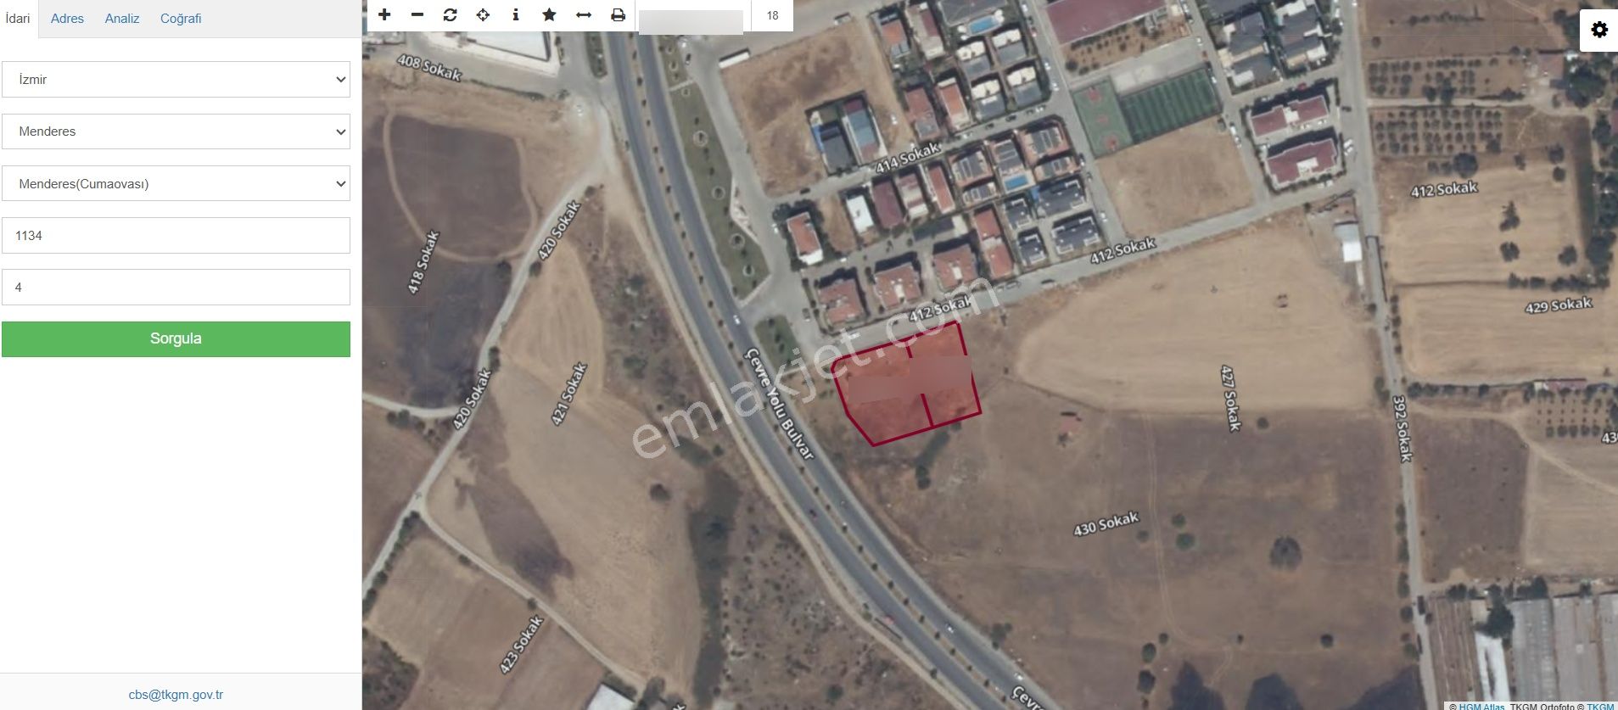Open the Analiz tab
The height and width of the screenshot is (710, 1618).
tap(122, 19)
